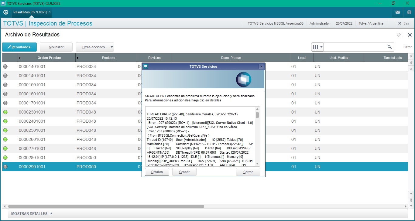Click the grid's jump-to-bottom scroll arrow

411,206
